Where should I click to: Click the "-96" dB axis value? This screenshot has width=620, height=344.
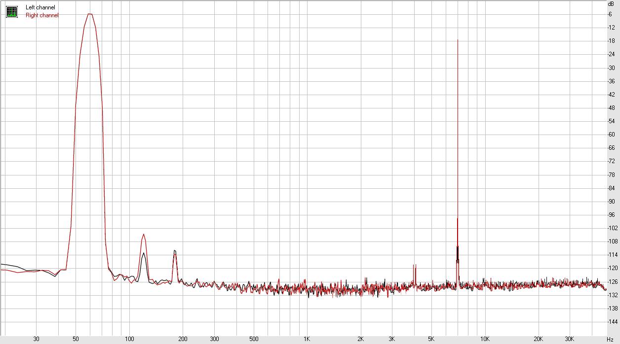coord(611,215)
